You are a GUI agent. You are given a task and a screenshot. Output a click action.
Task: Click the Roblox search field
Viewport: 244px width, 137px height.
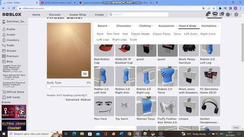[x=138, y=14]
